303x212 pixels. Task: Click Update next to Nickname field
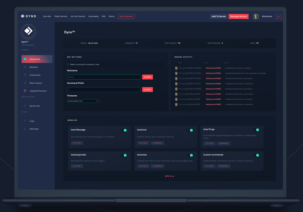click(x=148, y=77)
